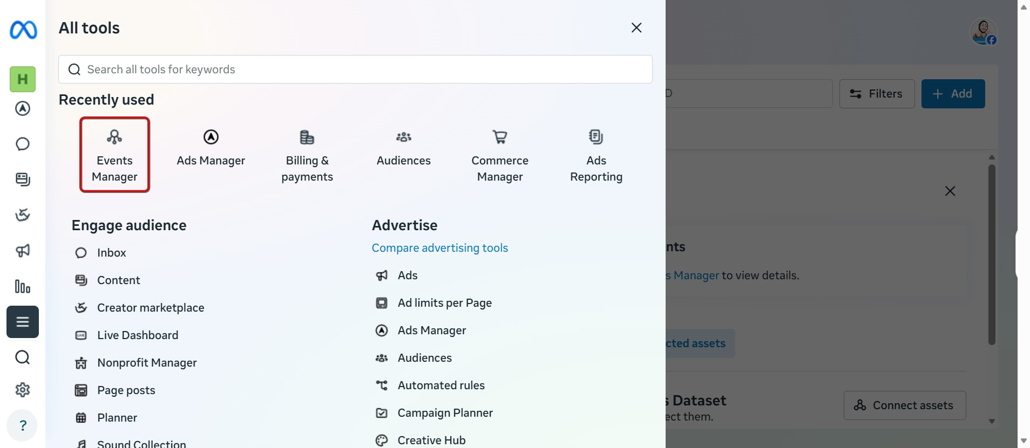Click the Connect assets button
This screenshot has width=1030, height=448.
[x=905, y=405]
